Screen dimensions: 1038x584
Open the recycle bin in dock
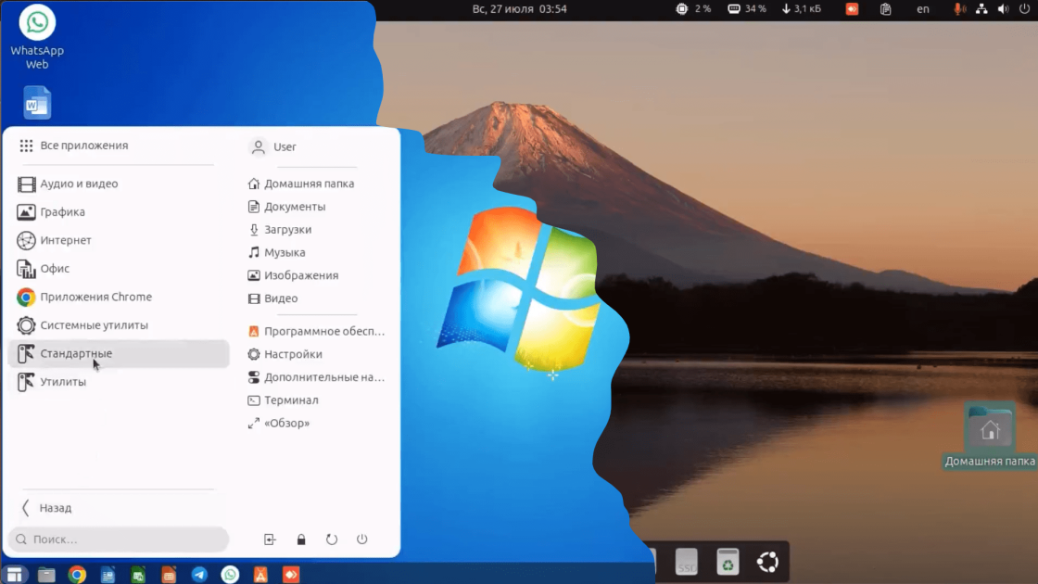pos(727,562)
